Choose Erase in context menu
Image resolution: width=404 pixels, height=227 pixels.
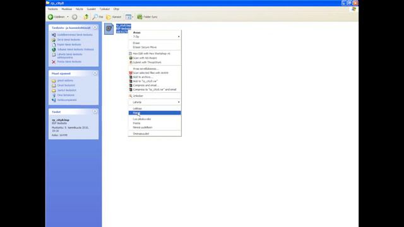pyautogui.click(x=155, y=43)
